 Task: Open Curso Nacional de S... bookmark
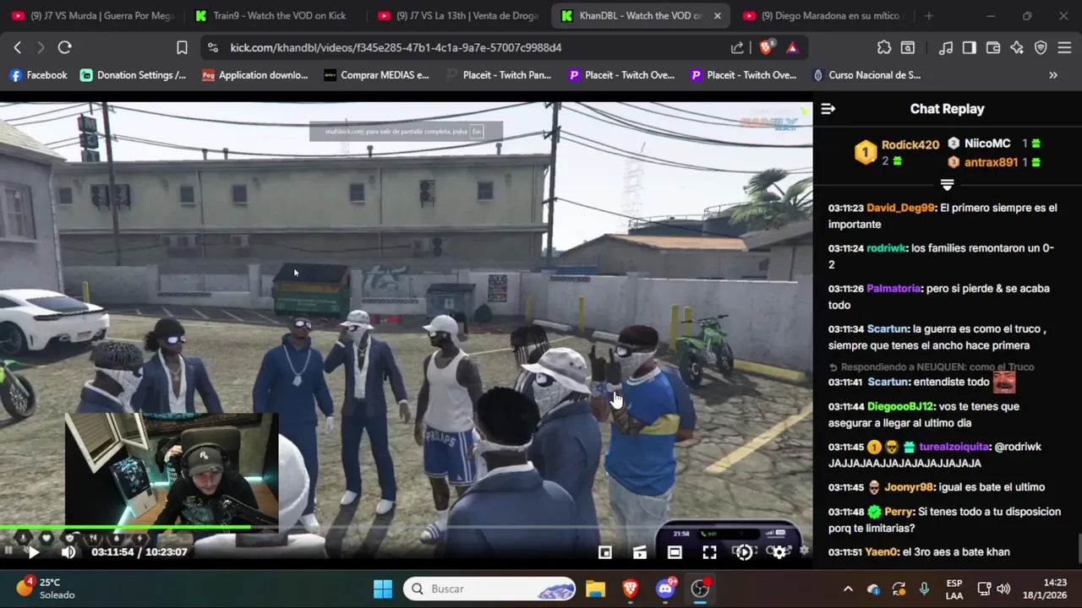click(866, 75)
